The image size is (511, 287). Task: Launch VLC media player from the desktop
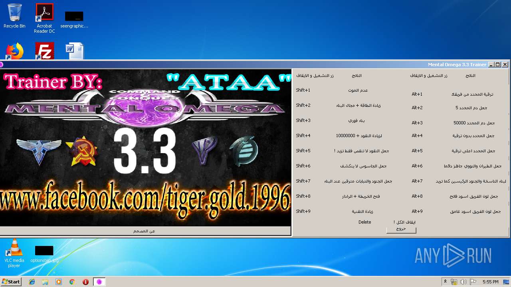(x=14, y=253)
